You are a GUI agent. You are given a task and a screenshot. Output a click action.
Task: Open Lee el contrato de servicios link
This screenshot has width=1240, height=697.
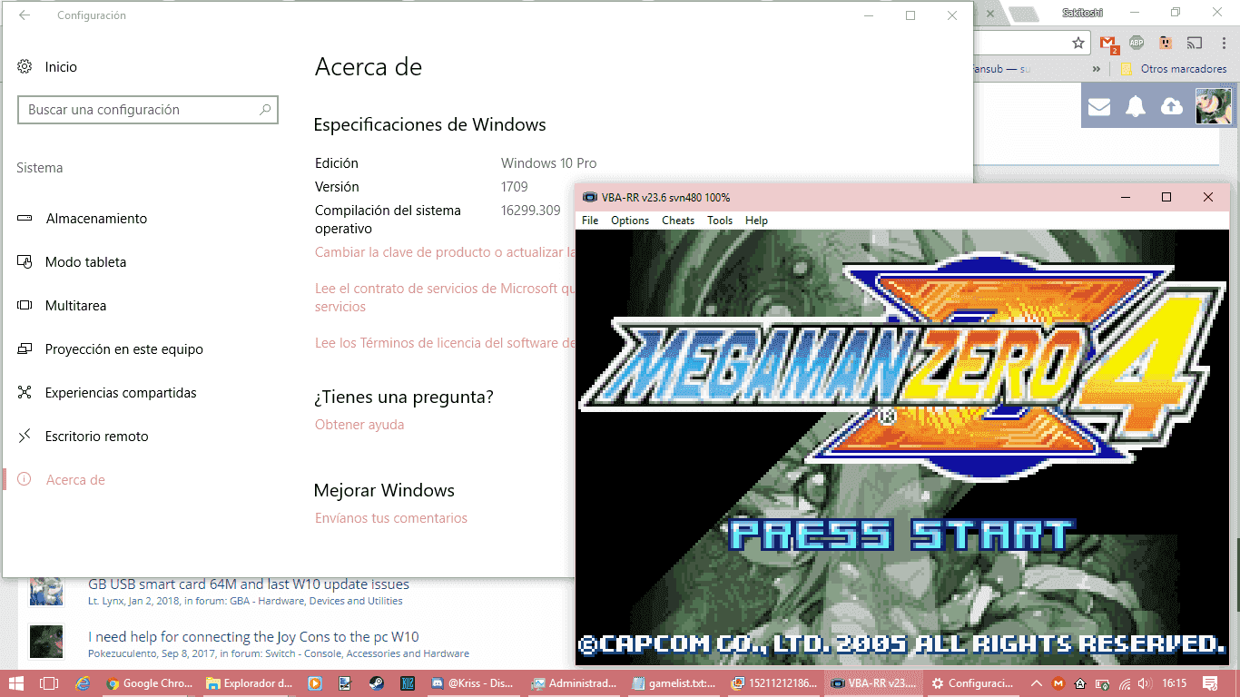445,298
